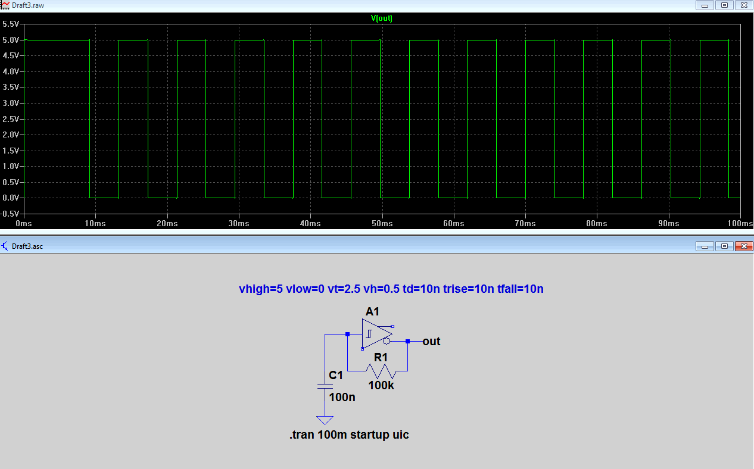
Task: Click the V(out) trace label
Action: point(382,18)
